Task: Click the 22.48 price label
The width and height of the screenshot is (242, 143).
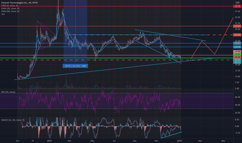Action: pos(237,47)
